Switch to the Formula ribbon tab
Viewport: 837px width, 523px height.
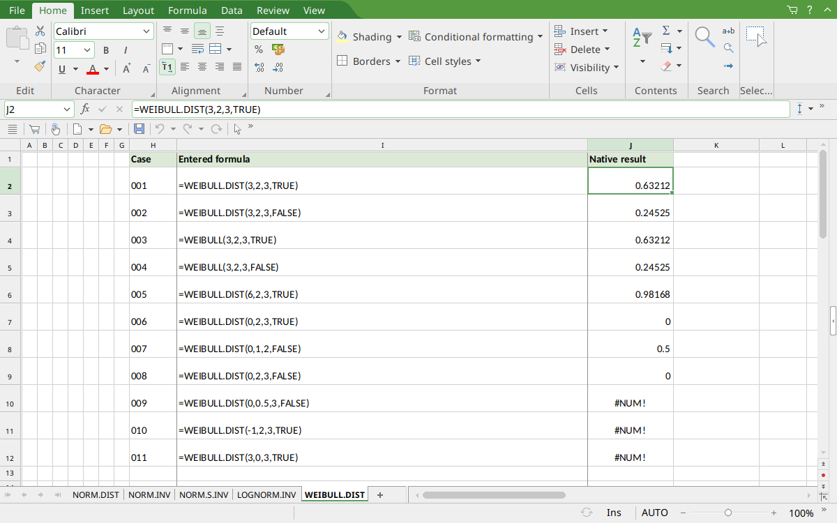click(x=187, y=10)
